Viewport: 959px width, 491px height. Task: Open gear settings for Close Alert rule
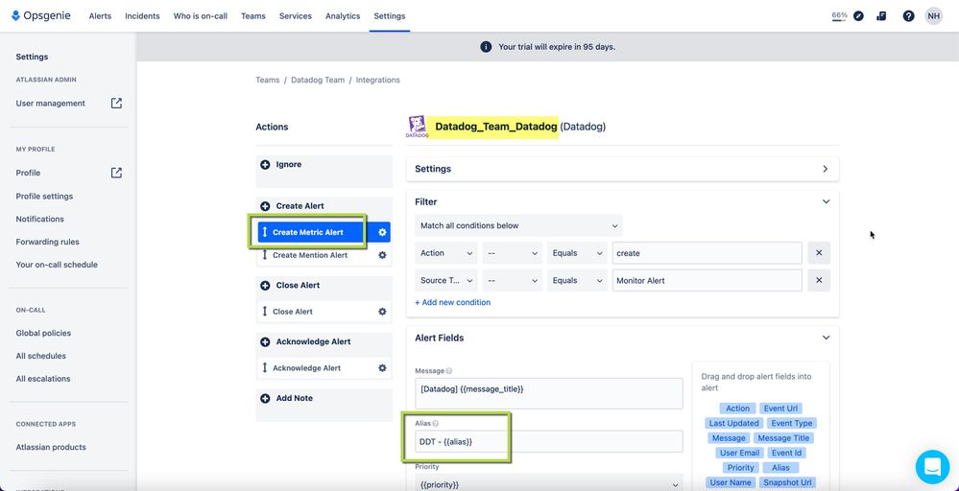point(382,312)
